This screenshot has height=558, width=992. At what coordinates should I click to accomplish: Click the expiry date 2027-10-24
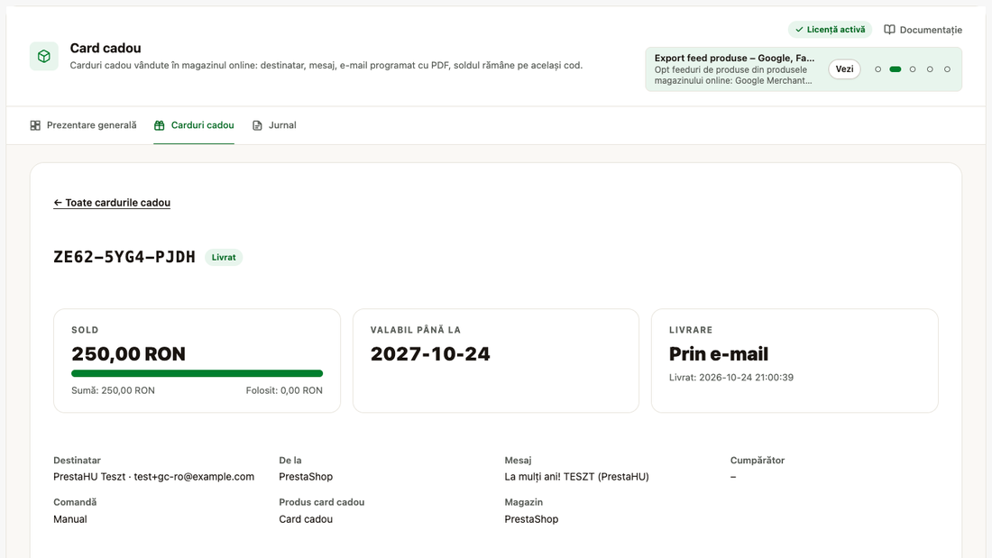click(430, 353)
